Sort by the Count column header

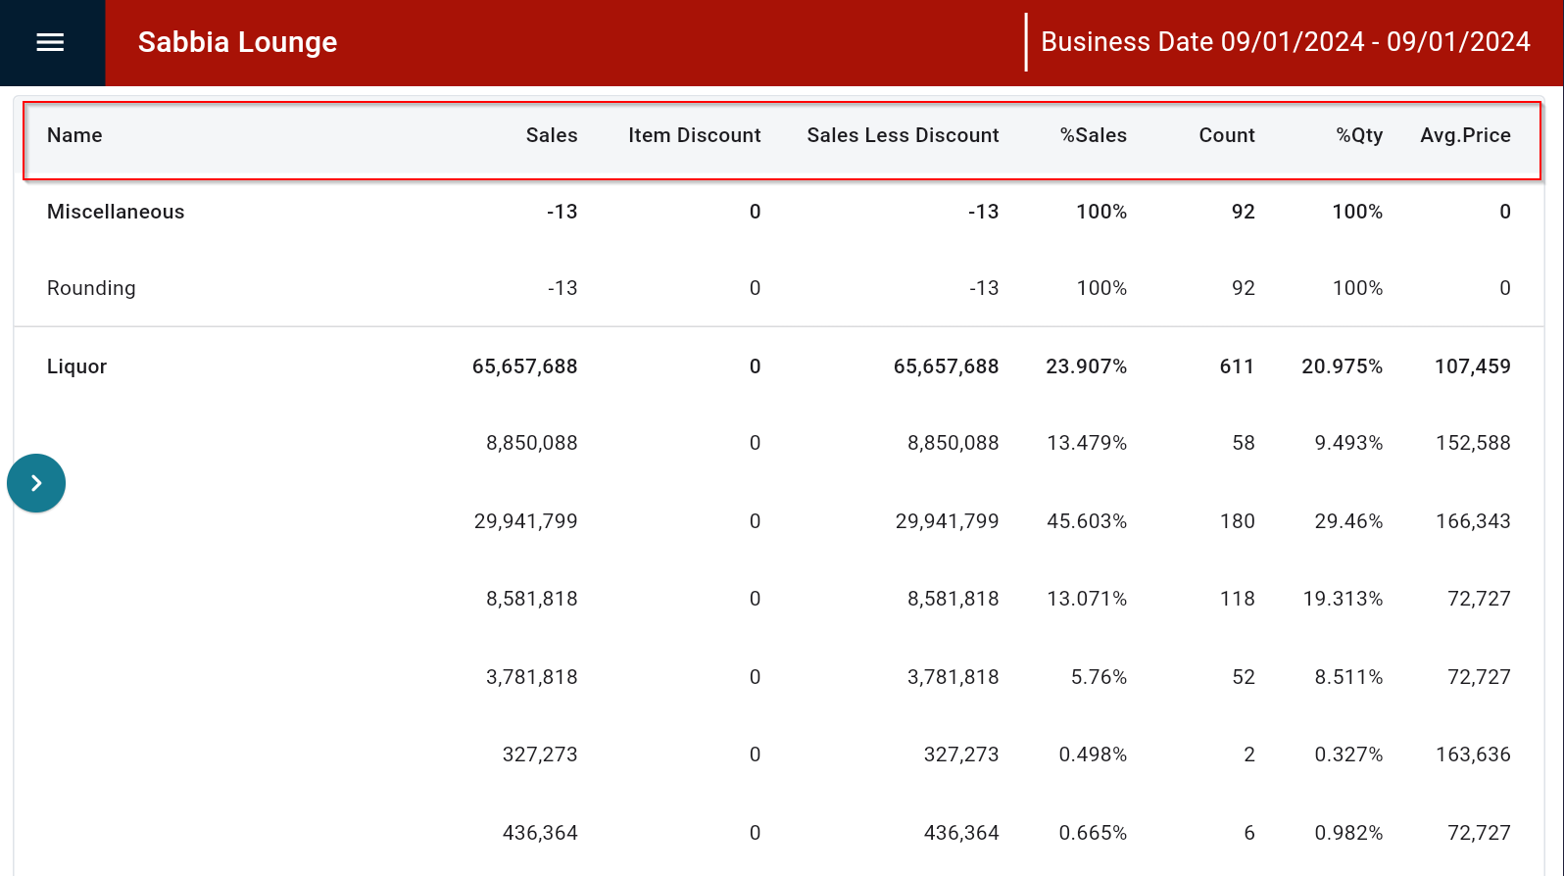[x=1226, y=135]
